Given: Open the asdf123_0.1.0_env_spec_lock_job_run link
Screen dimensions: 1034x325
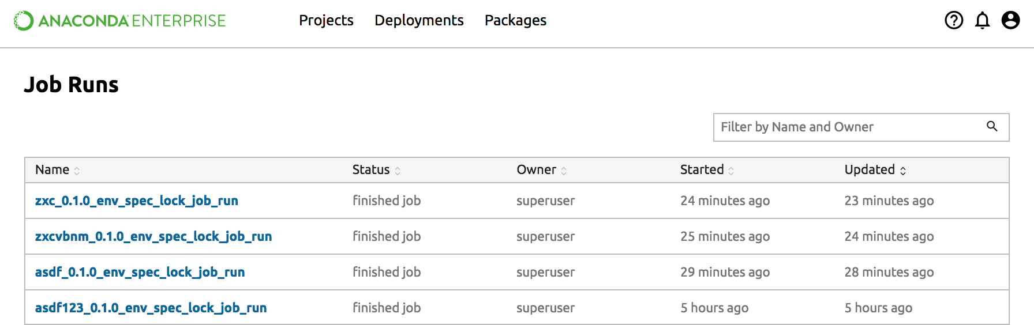Looking at the screenshot, I should [x=151, y=308].
